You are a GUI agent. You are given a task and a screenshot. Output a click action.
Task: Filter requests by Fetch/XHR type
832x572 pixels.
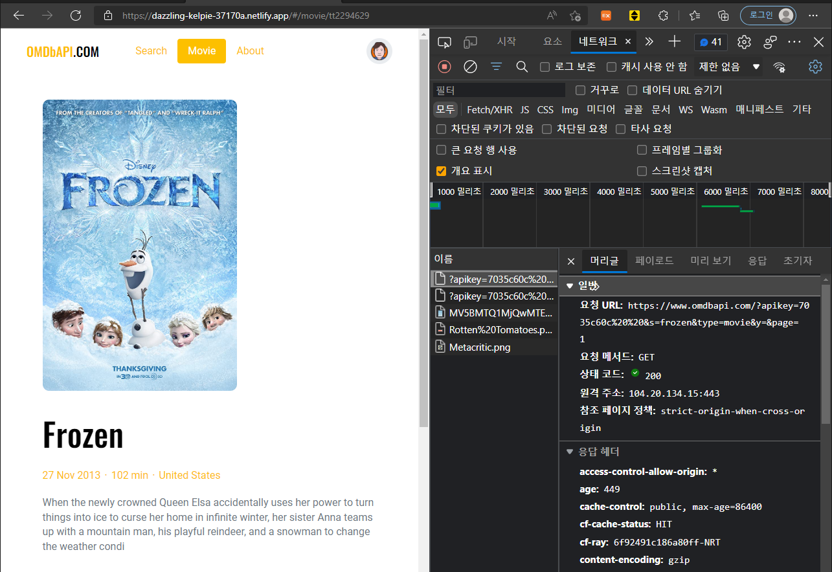coord(489,109)
